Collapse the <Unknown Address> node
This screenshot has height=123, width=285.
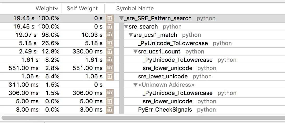(135, 85)
